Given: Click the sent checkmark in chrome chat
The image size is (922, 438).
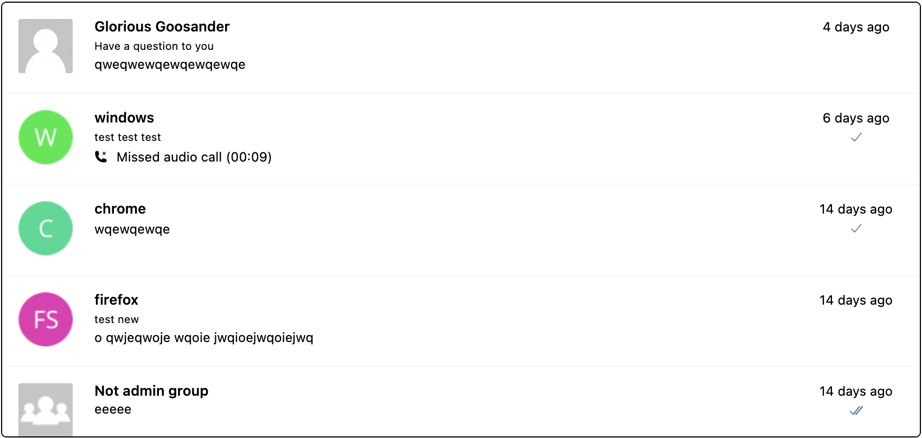Looking at the screenshot, I should click(x=856, y=229).
